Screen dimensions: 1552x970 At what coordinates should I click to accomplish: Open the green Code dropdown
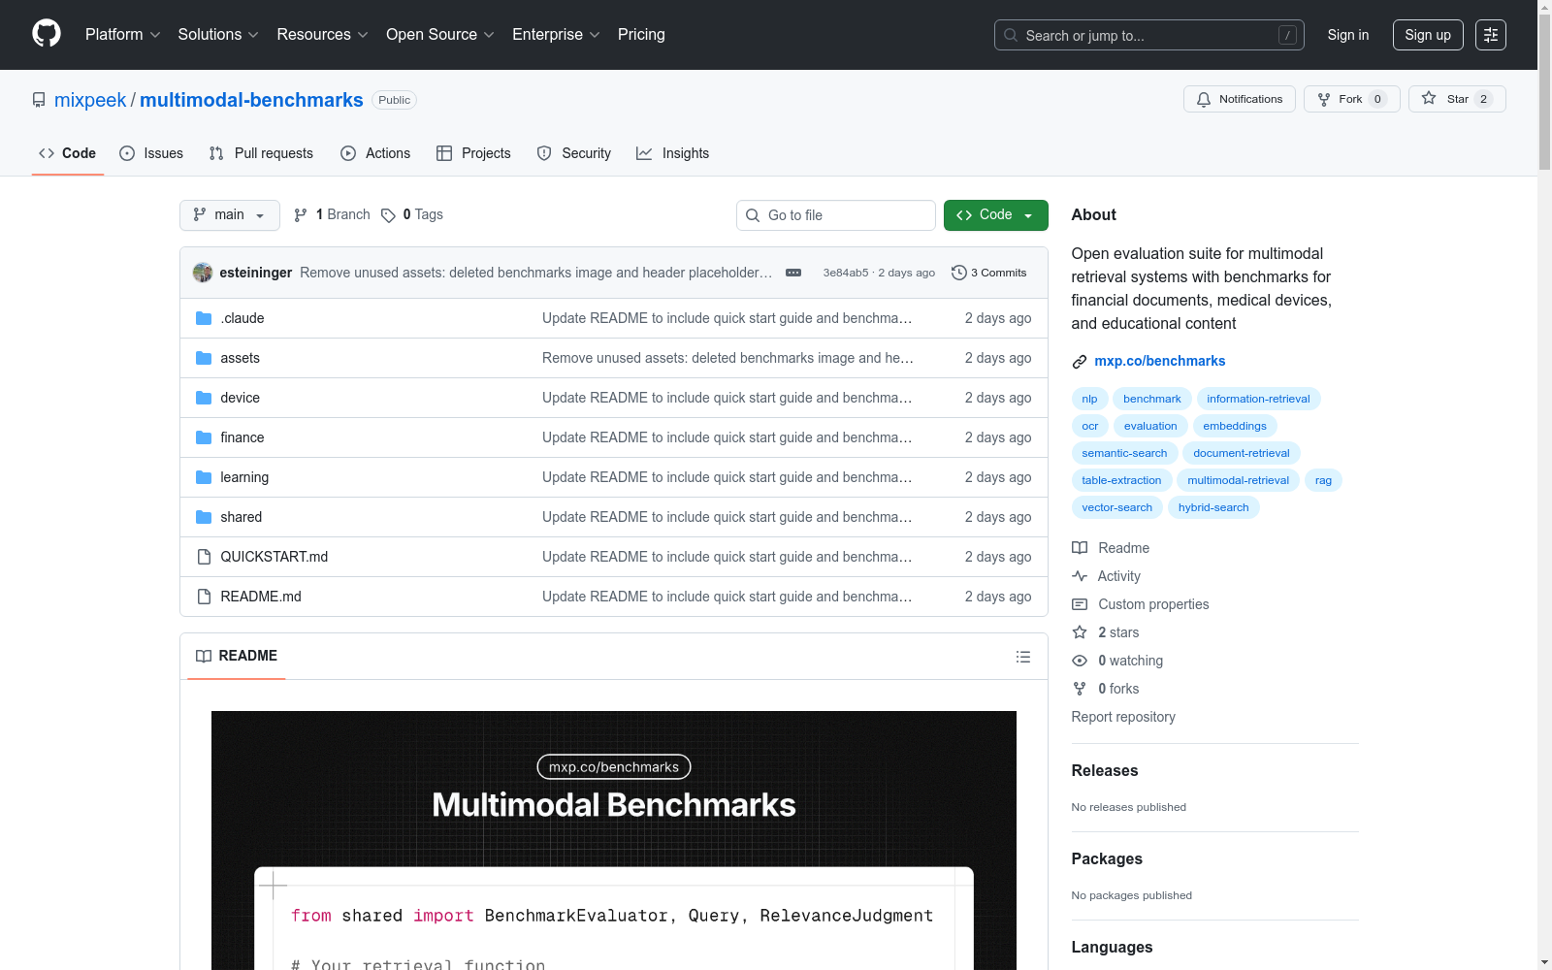[995, 215]
